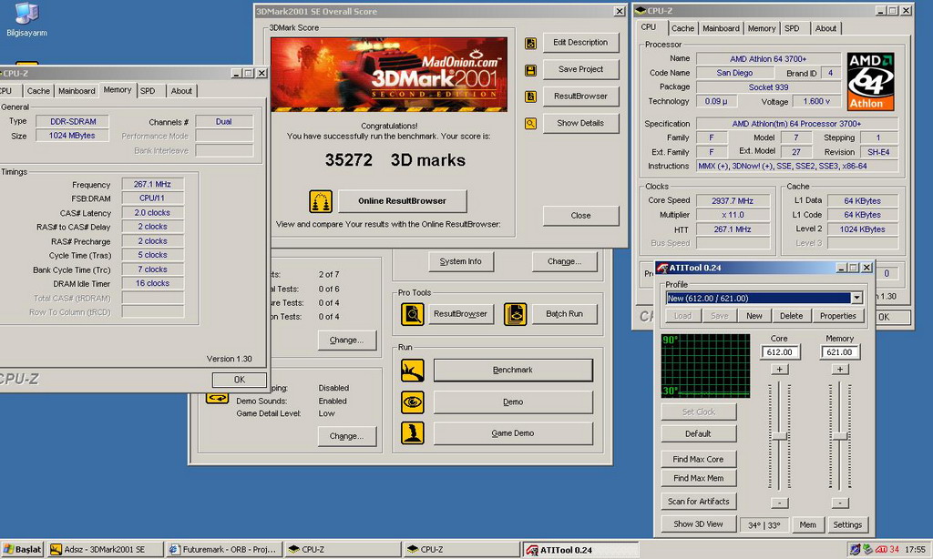Open Cache tab in CPU-Z Processor window
Screen dimensions: 933x559
[682, 28]
